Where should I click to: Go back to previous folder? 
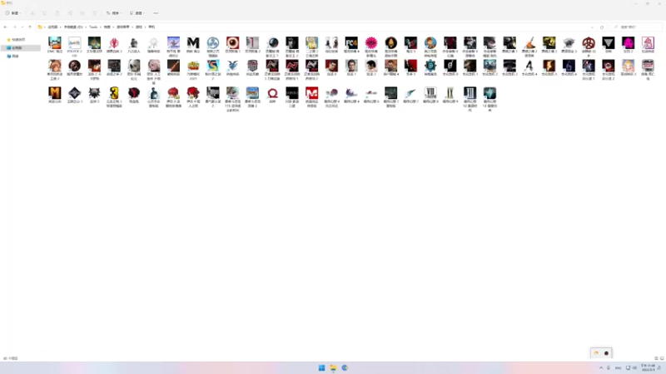(6, 27)
